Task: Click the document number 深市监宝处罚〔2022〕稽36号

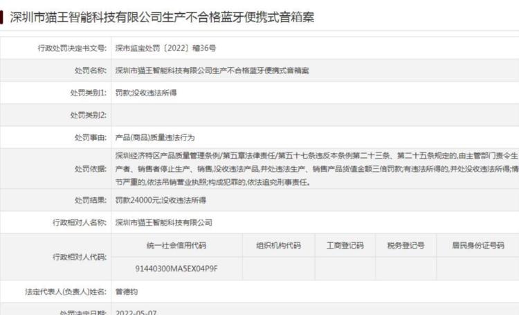Action: (x=165, y=48)
